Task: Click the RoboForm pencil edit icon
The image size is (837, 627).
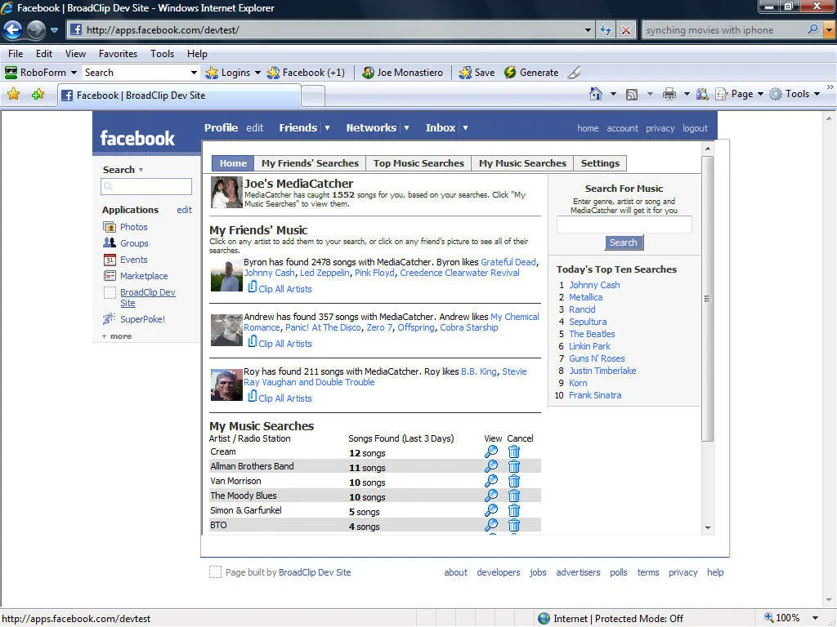Action: point(575,73)
